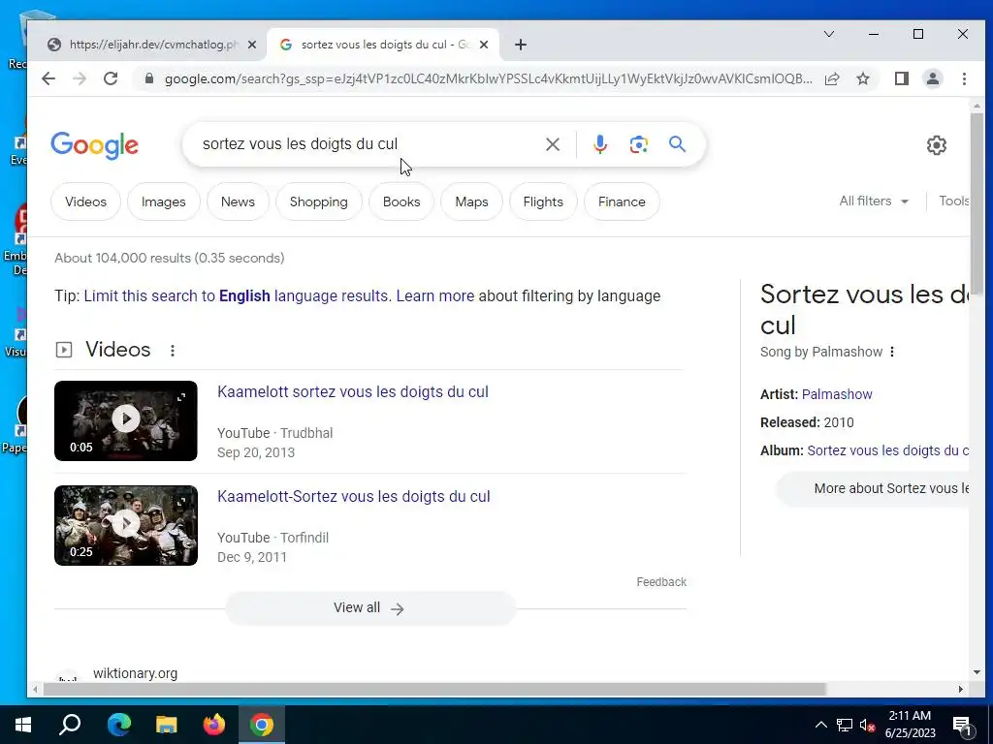This screenshot has height=744, width=993.
Task: Click More about Sortez vous button
Action: click(874, 488)
